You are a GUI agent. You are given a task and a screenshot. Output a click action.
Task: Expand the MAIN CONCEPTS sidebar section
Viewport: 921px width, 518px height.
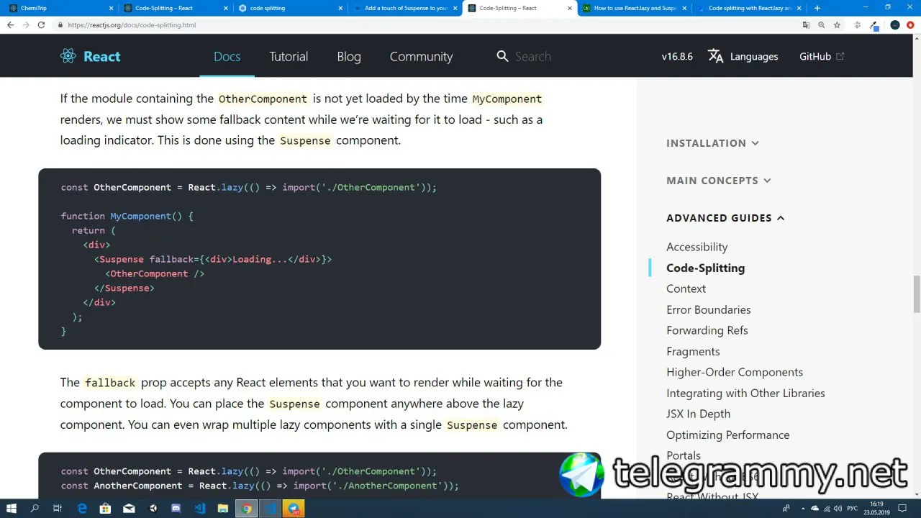point(718,181)
